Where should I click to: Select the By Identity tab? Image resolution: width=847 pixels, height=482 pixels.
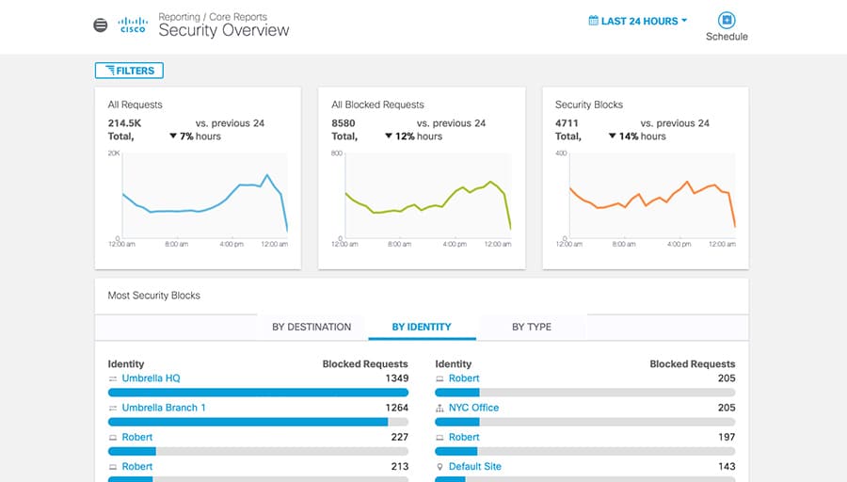click(x=422, y=327)
